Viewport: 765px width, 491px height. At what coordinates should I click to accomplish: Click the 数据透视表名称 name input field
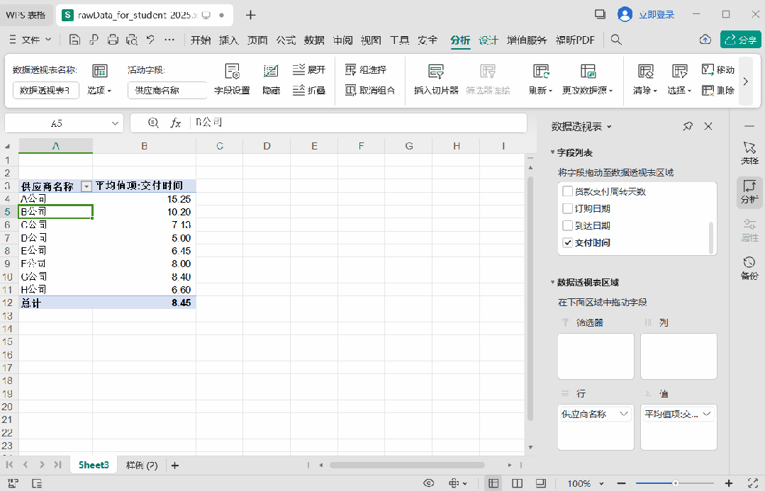click(46, 90)
